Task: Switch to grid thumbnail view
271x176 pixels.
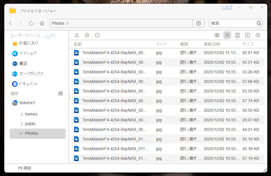Action: pos(217,35)
